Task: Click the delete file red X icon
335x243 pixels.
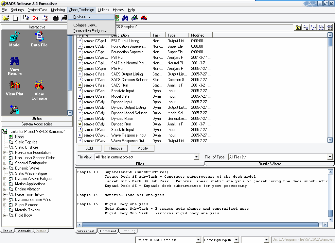Action: [x=35, y=18]
